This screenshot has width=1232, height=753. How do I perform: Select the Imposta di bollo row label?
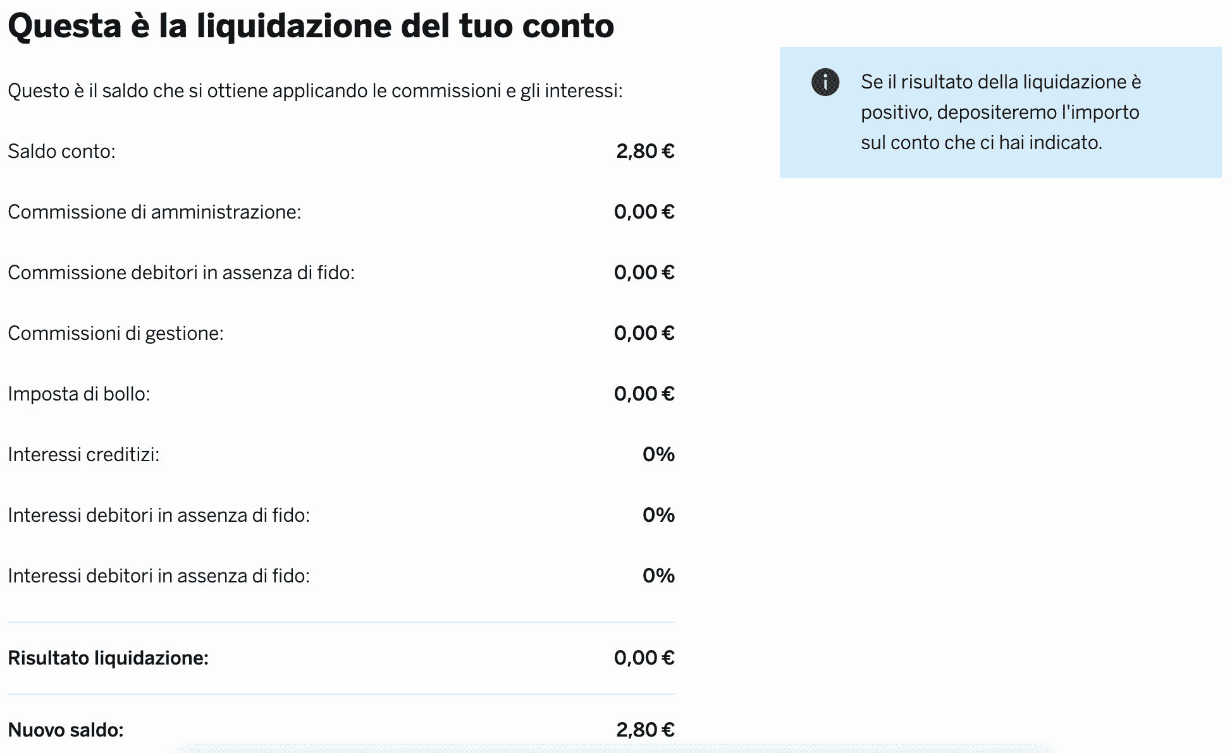click(x=79, y=394)
